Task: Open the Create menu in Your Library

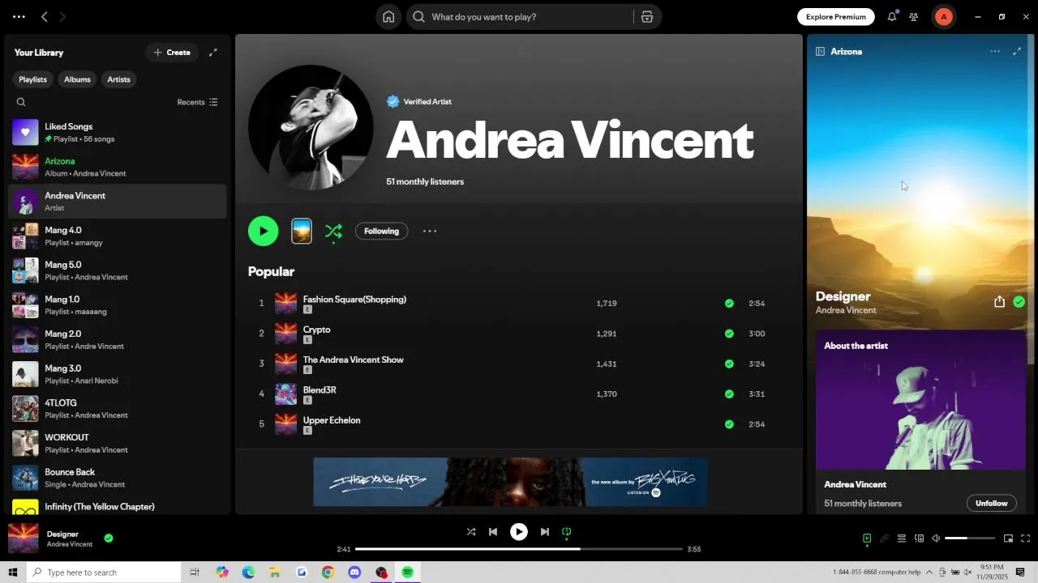Action: coord(172,53)
